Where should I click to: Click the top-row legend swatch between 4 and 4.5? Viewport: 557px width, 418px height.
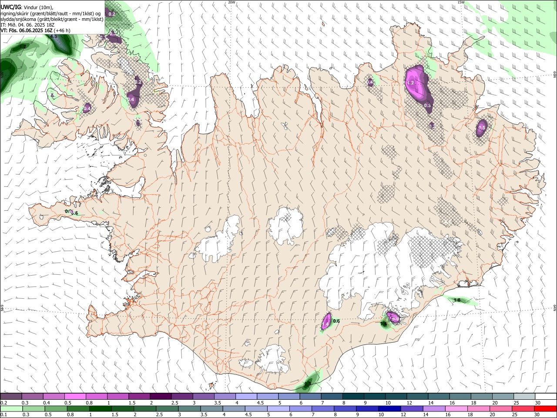(245, 397)
